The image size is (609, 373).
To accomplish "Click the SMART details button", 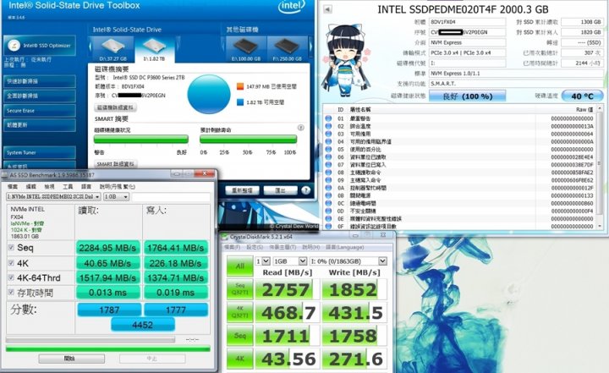I will click(x=115, y=164).
